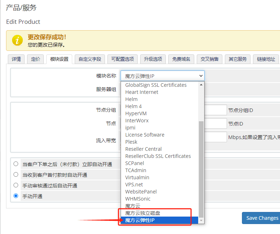The height and width of the screenshot is (234, 280).
Task: Select the 手动开通 radio button
Action: click(x=16, y=196)
